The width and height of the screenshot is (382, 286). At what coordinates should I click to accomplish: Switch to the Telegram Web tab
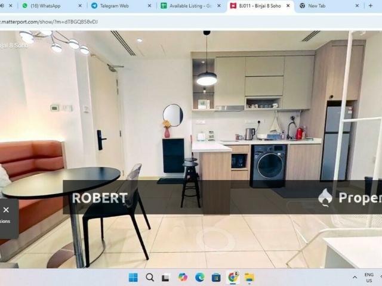(113, 6)
